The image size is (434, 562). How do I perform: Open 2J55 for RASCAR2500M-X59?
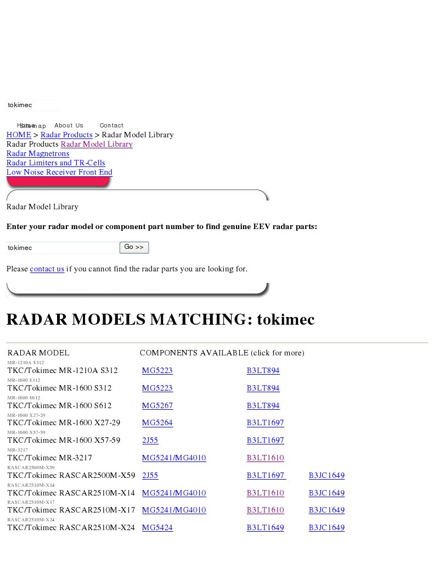coord(150,476)
